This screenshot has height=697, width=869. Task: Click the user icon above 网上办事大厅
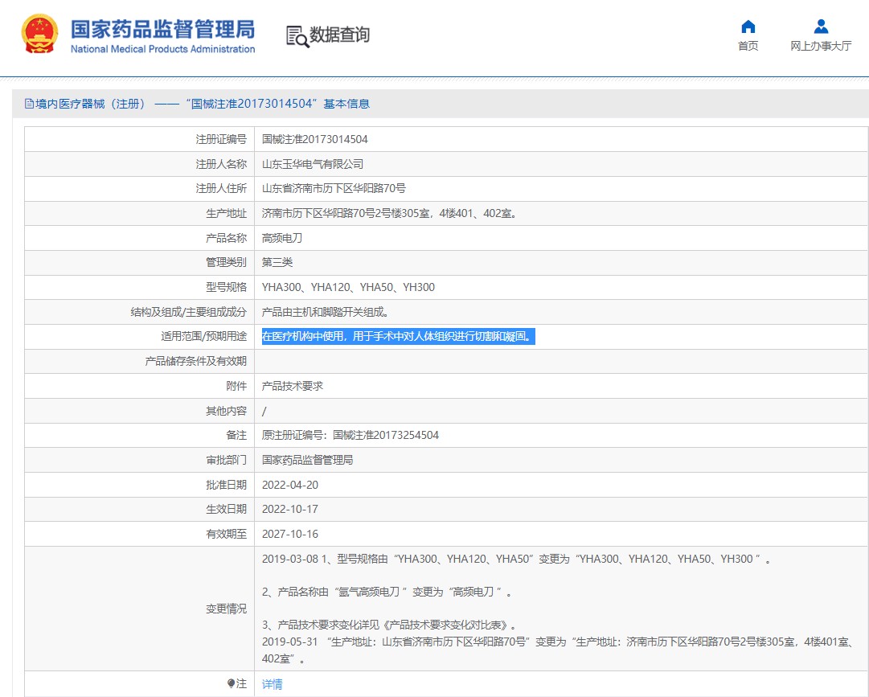pos(821,27)
